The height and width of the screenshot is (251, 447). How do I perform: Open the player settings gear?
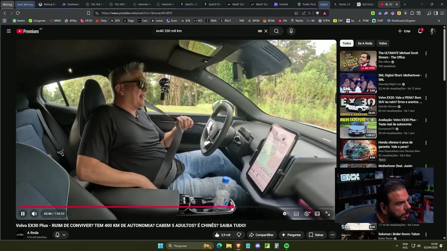pos(307,214)
